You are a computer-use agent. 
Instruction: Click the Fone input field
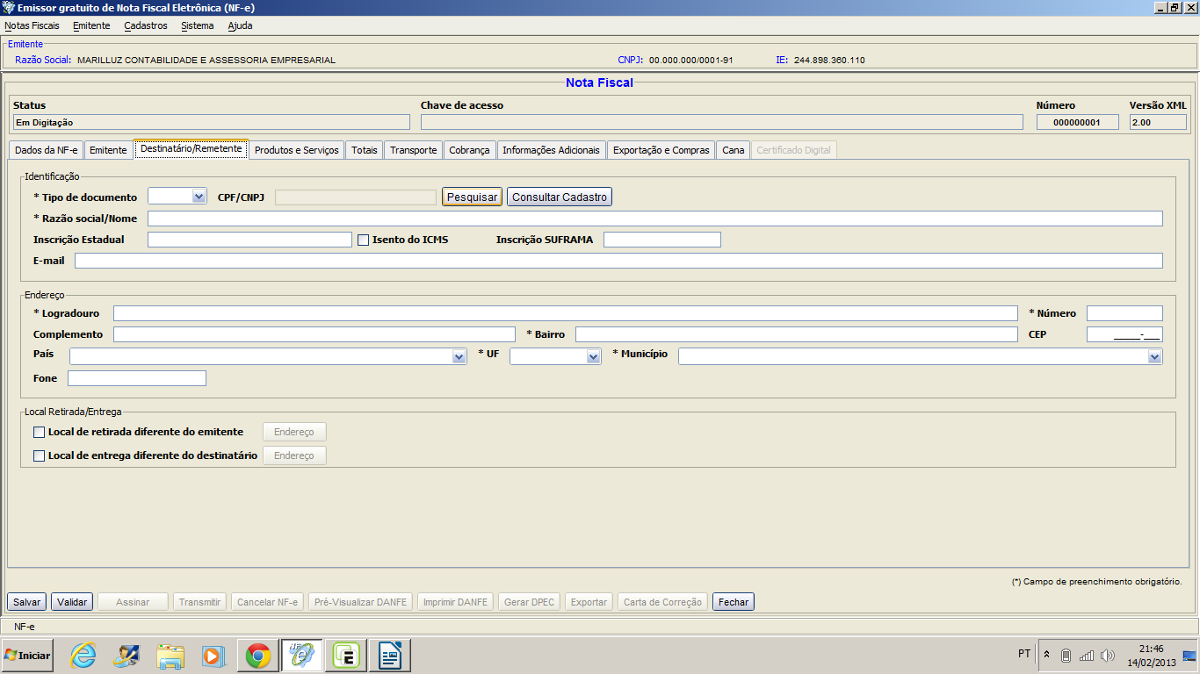(x=137, y=378)
